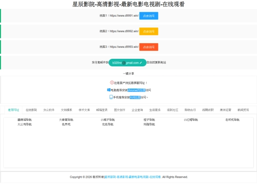The width and height of the screenshot is (257, 192).
Task: Open the 小橘子导航 link
Action: tap(108, 119)
